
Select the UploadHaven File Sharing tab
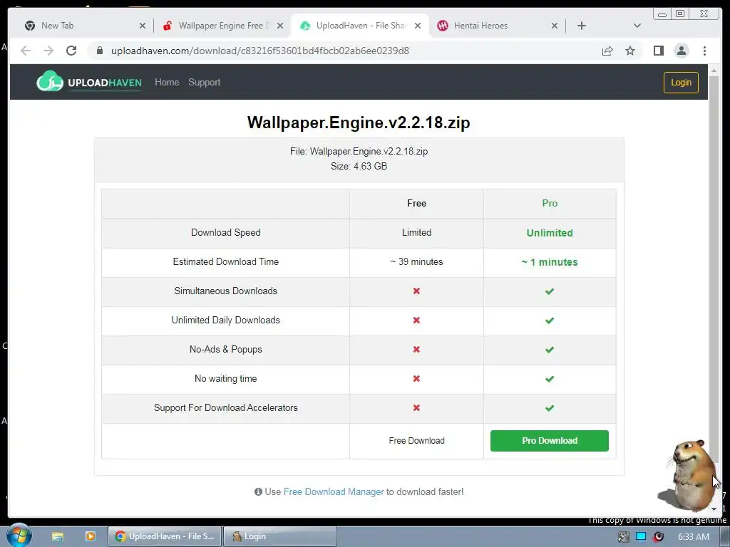[360, 26]
